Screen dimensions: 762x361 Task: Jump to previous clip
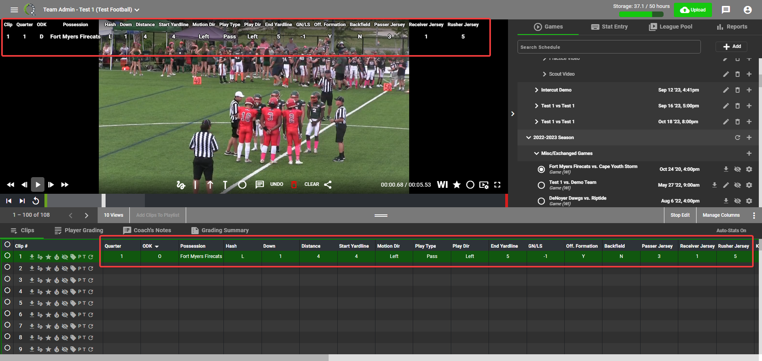[9, 201]
